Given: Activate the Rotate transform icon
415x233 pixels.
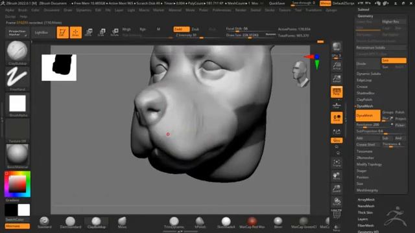Looking at the screenshot, I should pyautogui.click(x=115, y=32).
